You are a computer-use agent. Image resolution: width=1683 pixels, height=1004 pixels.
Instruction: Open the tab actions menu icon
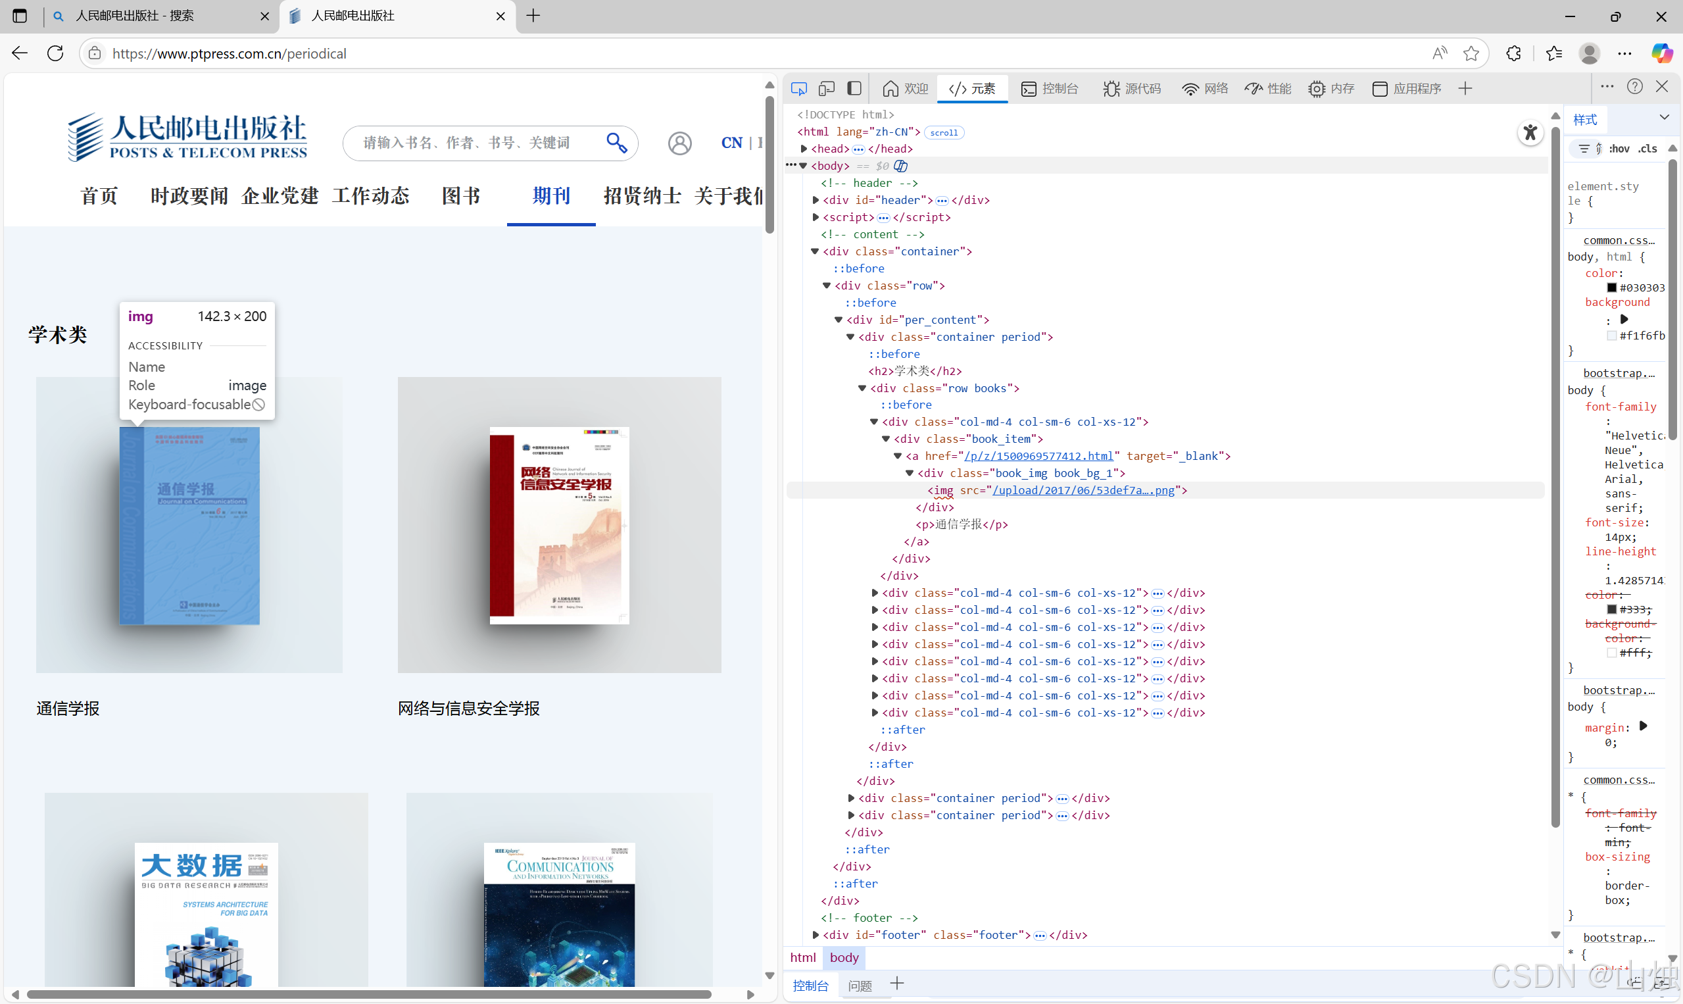pos(20,16)
